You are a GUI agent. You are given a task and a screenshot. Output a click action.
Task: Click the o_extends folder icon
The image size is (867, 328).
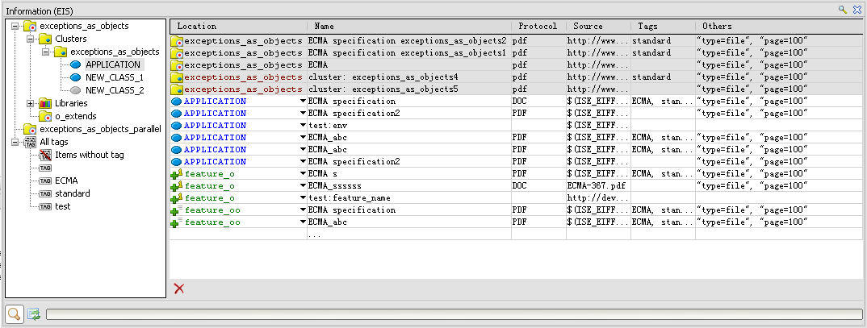click(45, 116)
